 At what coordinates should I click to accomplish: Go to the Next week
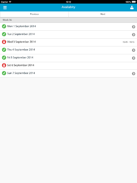point(103,14)
